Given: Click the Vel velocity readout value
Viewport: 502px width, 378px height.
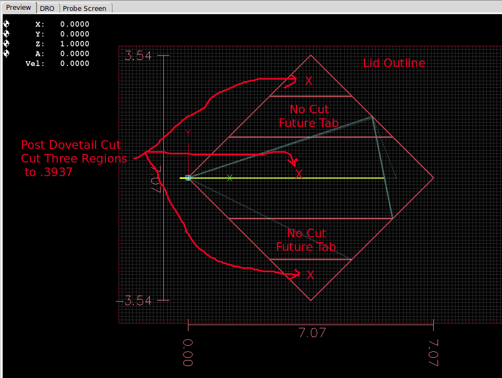Looking at the screenshot, I should 75,63.
